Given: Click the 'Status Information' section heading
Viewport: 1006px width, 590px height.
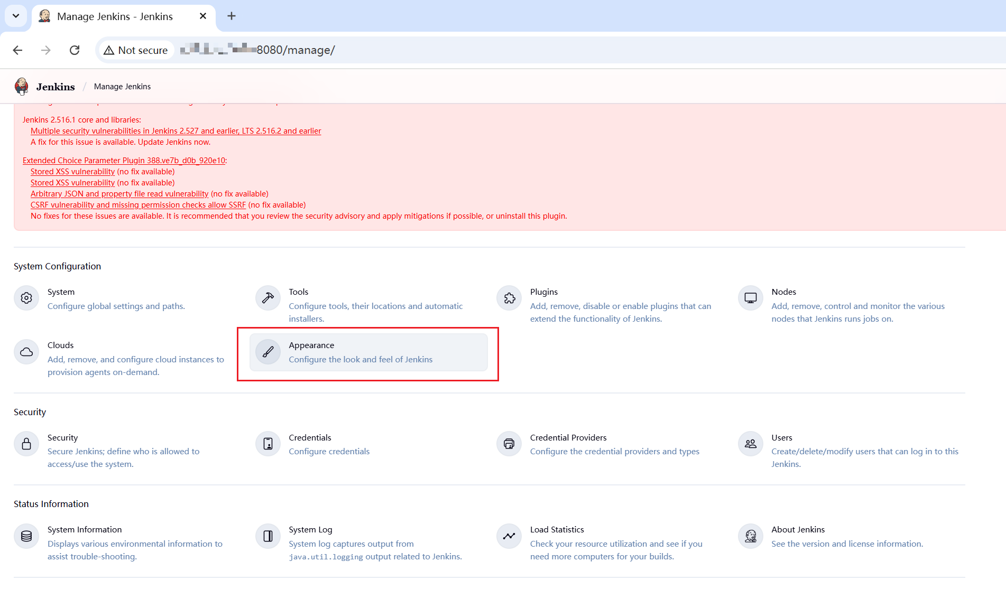Looking at the screenshot, I should pos(51,504).
